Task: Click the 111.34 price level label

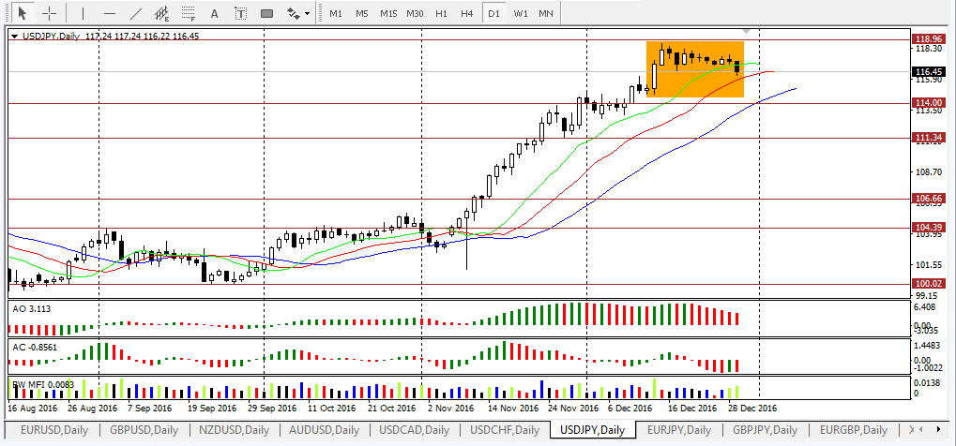Action: tap(929, 138)
